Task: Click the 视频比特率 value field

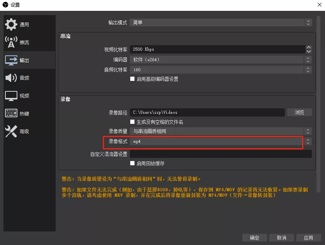Action: 218,50
